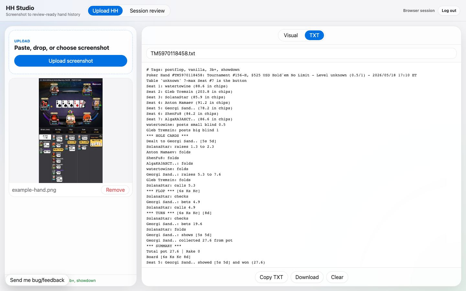The width and height of the screenshot is (466, 291).
Task: Edit the TM5970118458.txt filename field
Action: (x=301, y=53)
